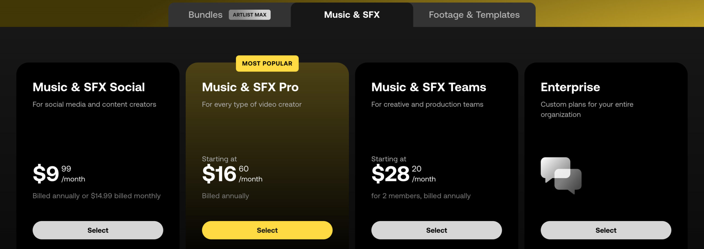Click the $9.99 per month price
This screenshot has height=249, width=704.
point(59,174)
